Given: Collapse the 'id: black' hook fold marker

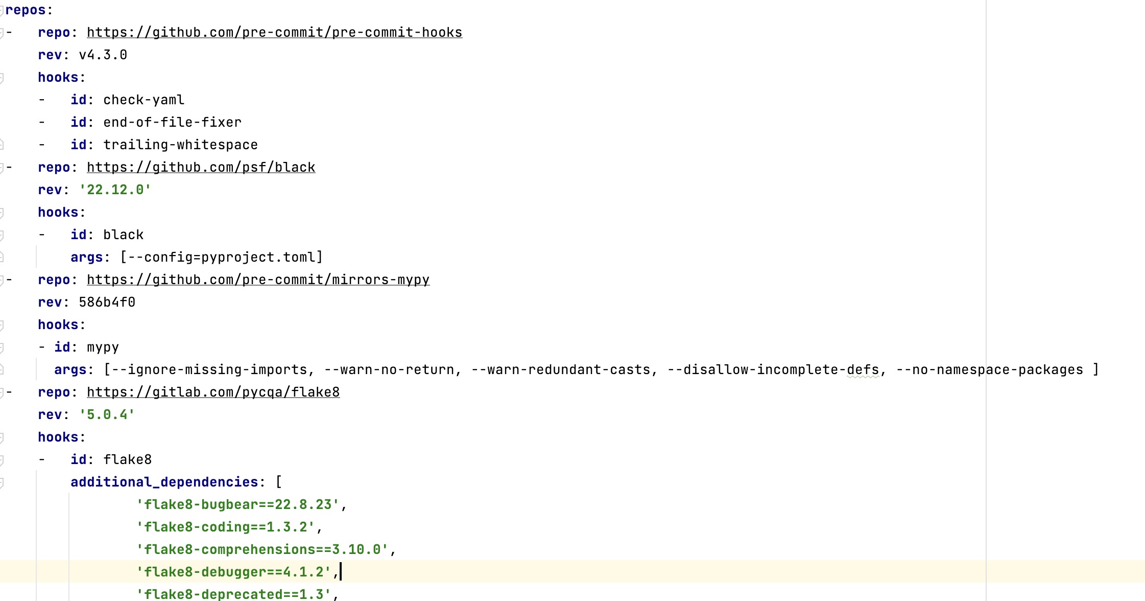Looking at the screenshot, I should (x=2, y=235).
